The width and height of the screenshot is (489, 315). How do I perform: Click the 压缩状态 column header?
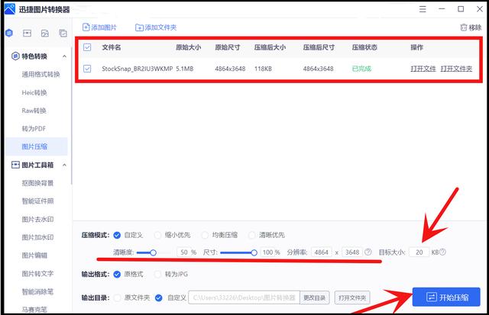364,47
